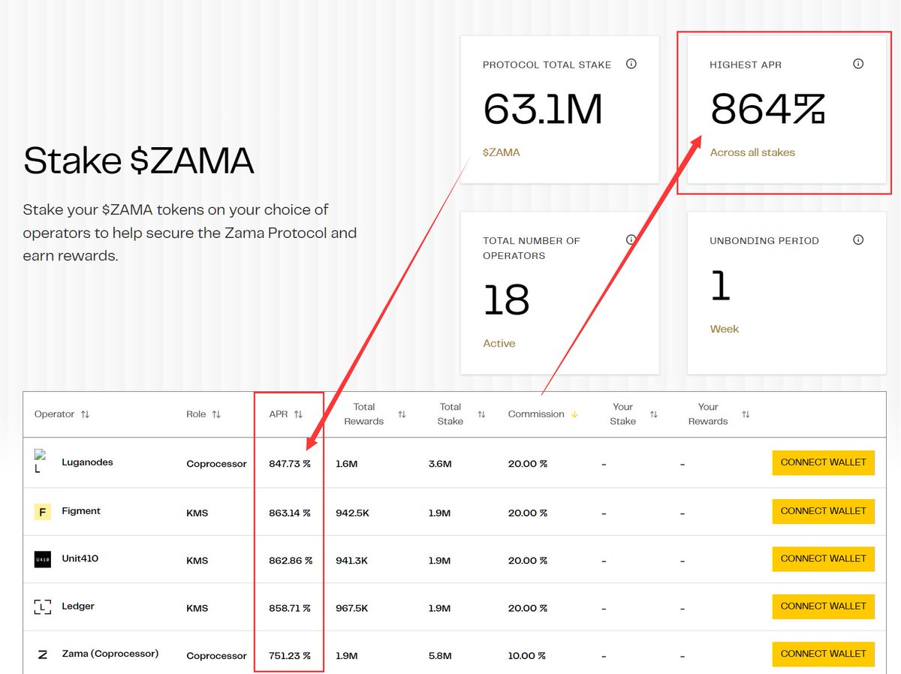
Task: Sort table by Role column arrows
Action: [216, 414]
